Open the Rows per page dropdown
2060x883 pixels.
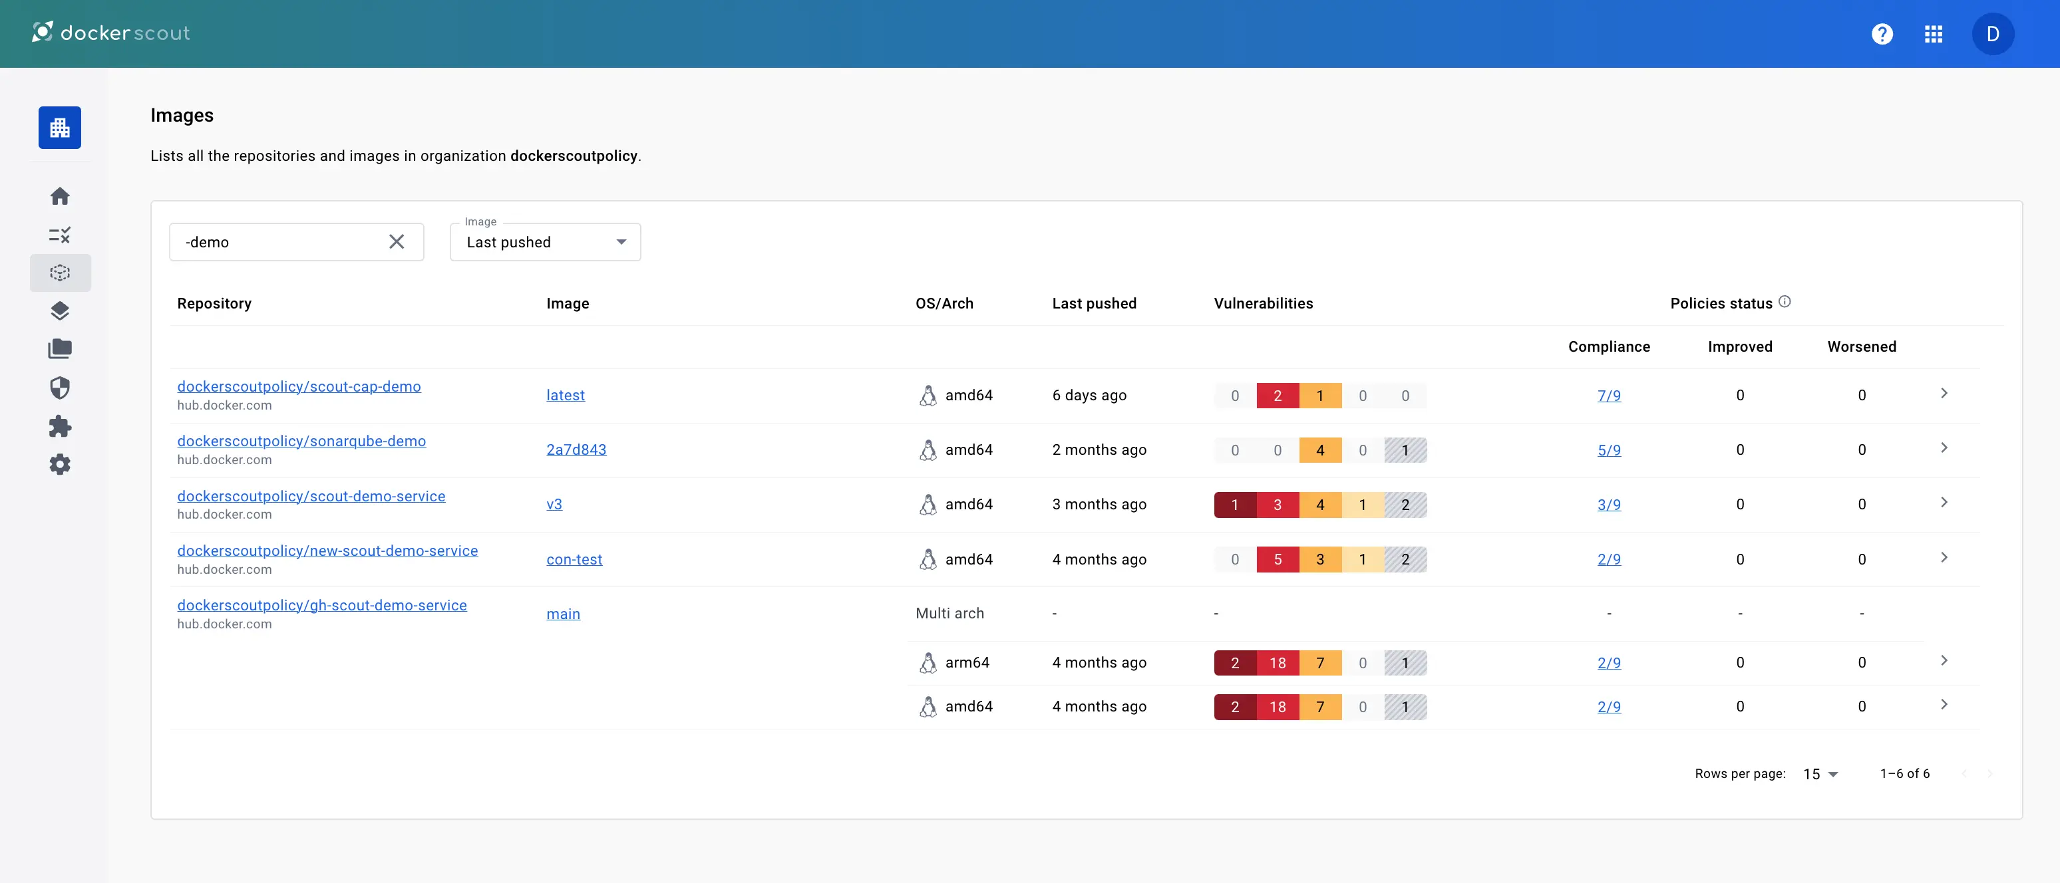[x=1818, y=773]
